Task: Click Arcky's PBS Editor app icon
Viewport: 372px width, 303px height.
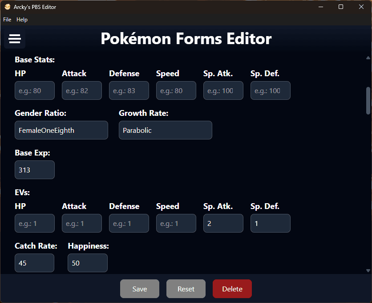Action: pyautogui.click(x=7, y=7)
